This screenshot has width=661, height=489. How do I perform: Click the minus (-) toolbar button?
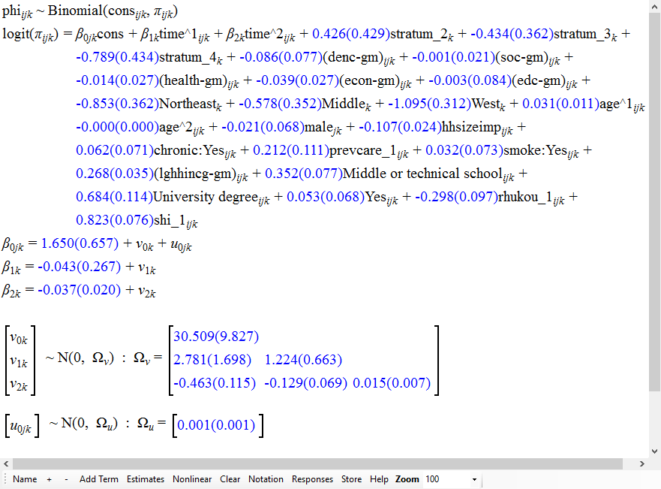[66, 479]
